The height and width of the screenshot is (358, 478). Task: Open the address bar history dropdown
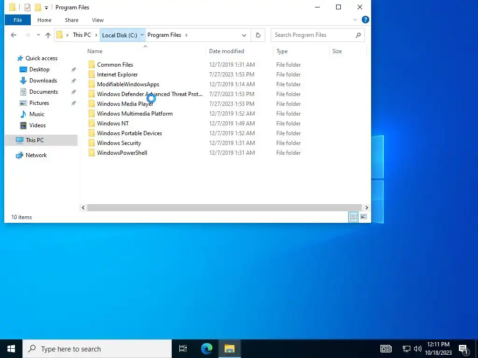244,35
